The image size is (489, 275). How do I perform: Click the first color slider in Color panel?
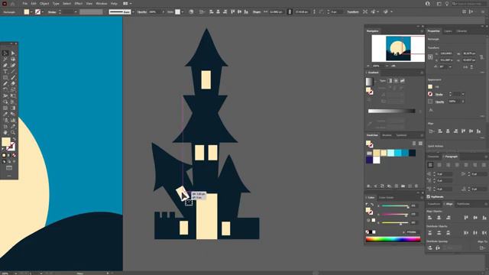coord(395,206)
